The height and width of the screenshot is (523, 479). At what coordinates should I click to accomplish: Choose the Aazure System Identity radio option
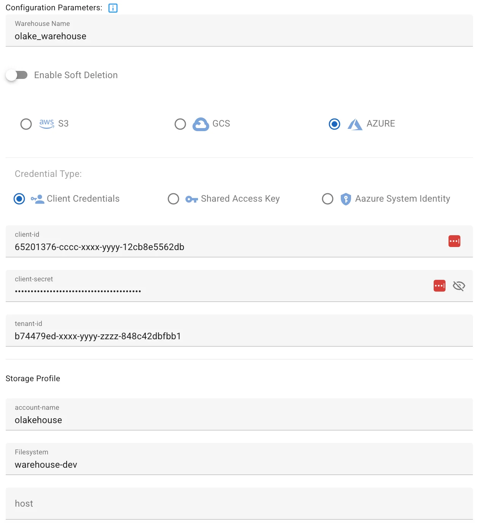pyautogui.click(x=327, y=199)
